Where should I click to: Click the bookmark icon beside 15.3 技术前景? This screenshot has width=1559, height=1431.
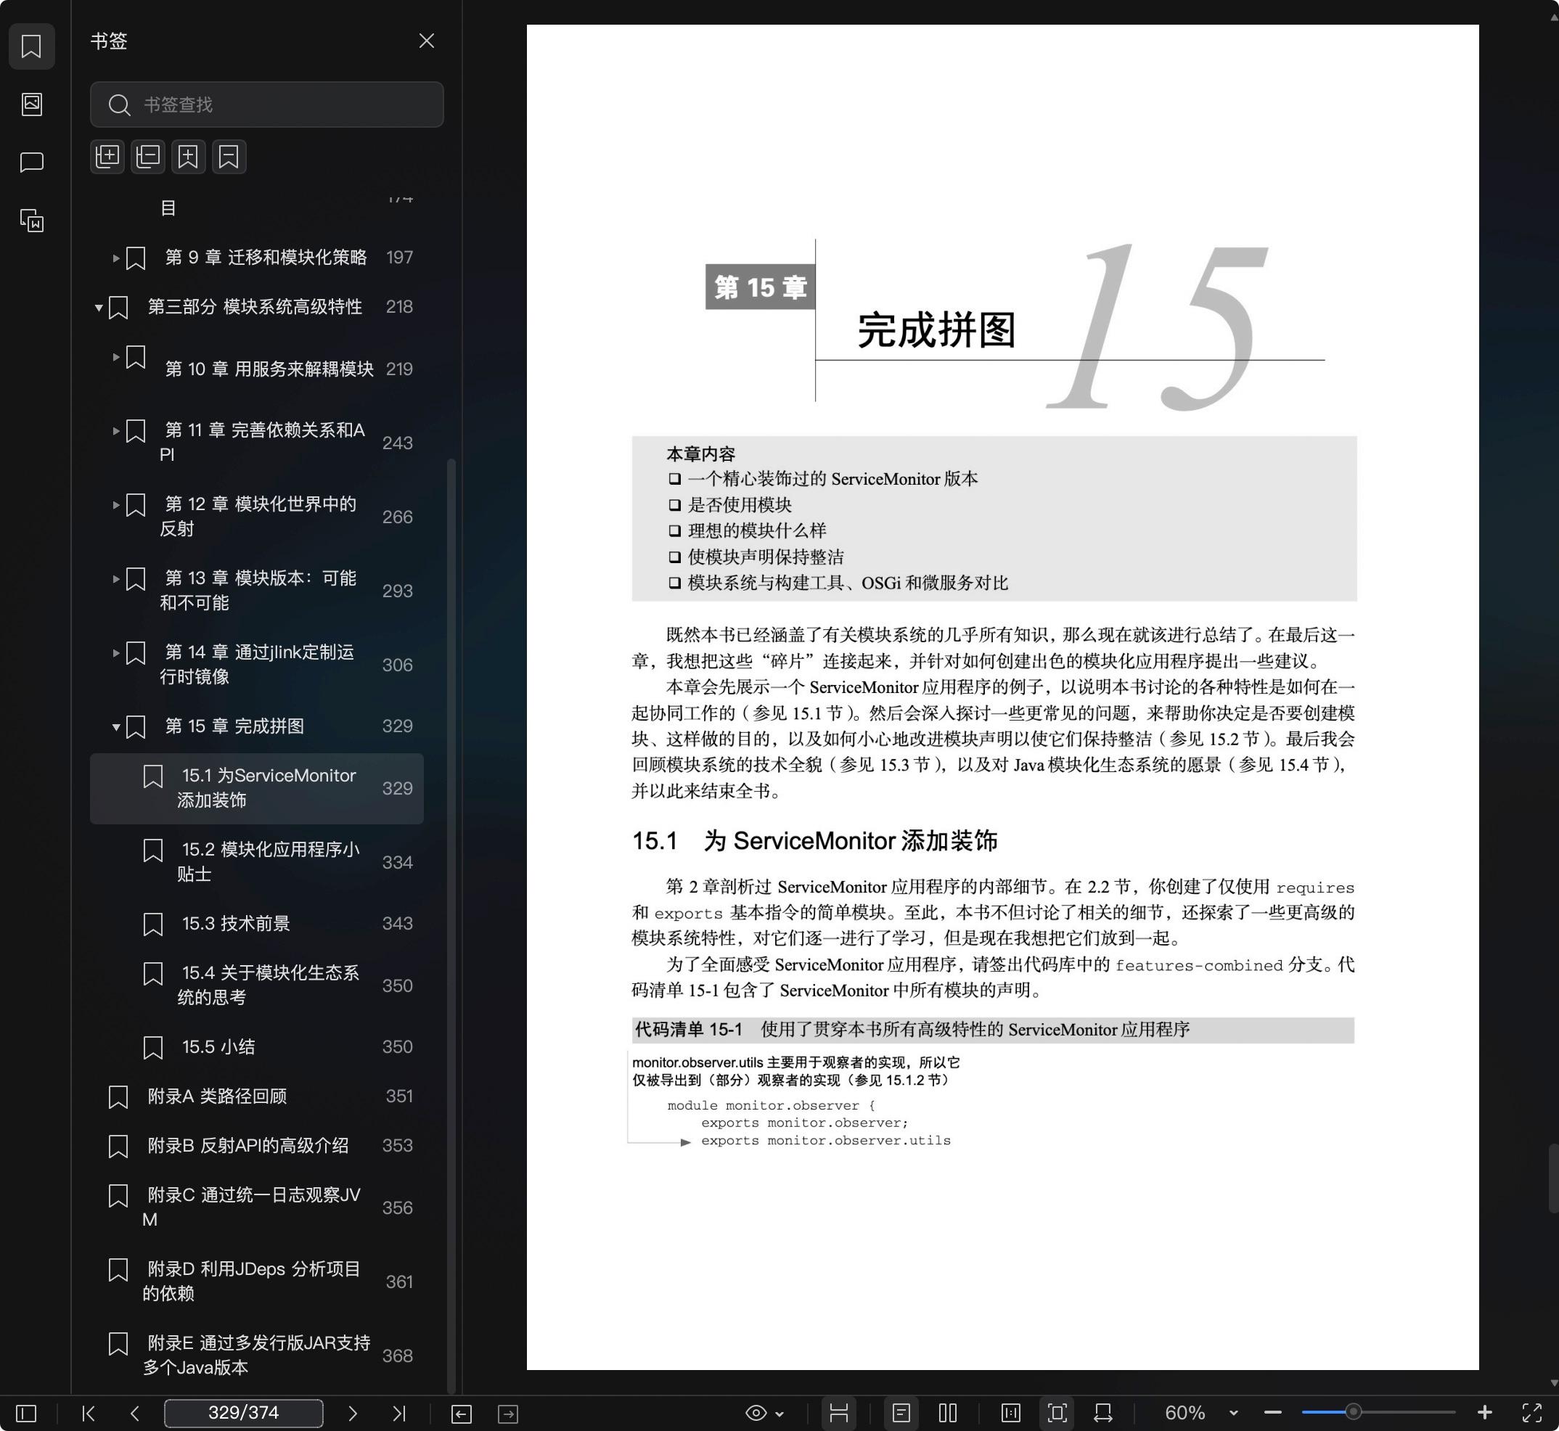tap(152, 924)
